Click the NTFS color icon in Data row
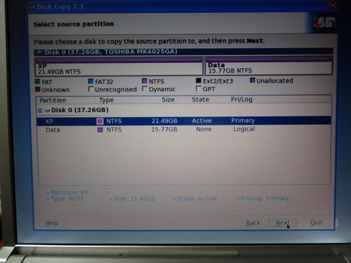The width and height of the screenshot is (351, 263). (100, 130)
